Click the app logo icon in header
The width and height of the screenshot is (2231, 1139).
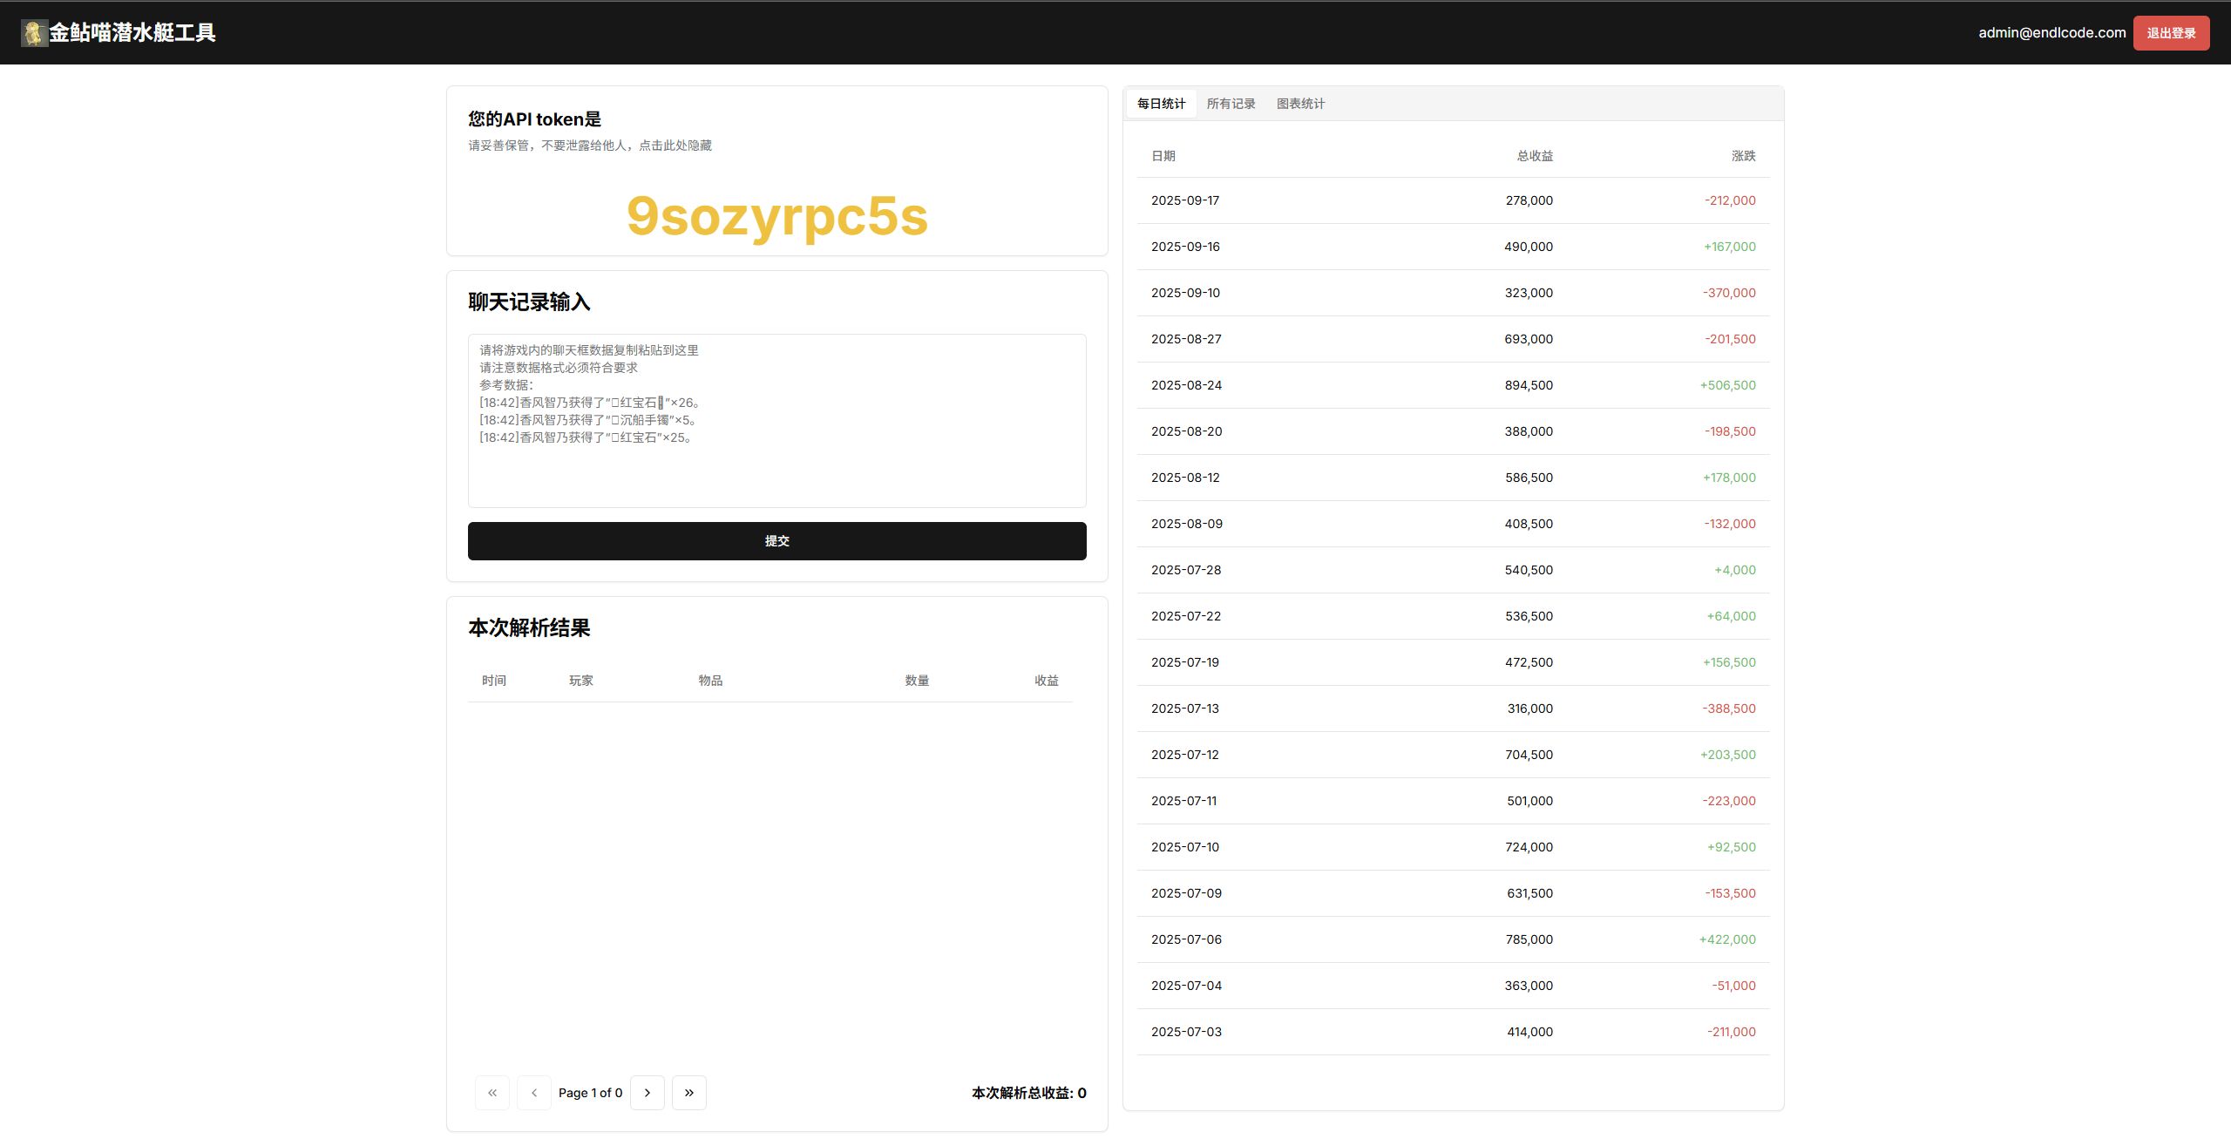point(33,33)
